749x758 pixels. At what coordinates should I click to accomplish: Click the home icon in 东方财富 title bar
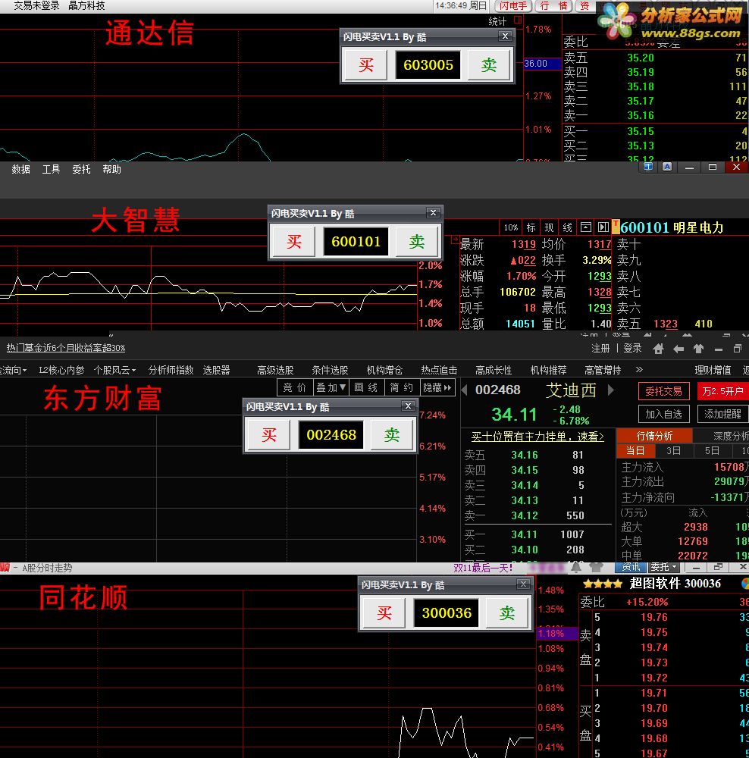658,349
